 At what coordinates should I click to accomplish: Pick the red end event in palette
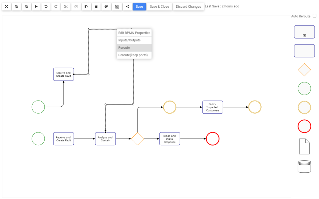[304, 126]
